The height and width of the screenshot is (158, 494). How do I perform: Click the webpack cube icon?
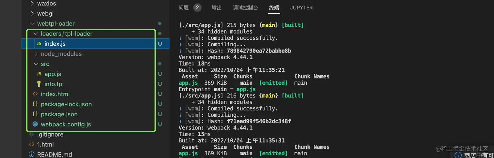click(x=35, y=124)
